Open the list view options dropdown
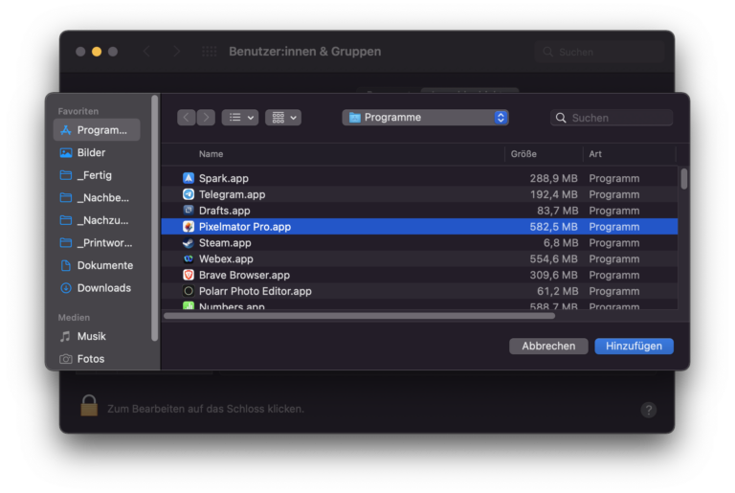 pyautogui.click(x=240, y=118)
